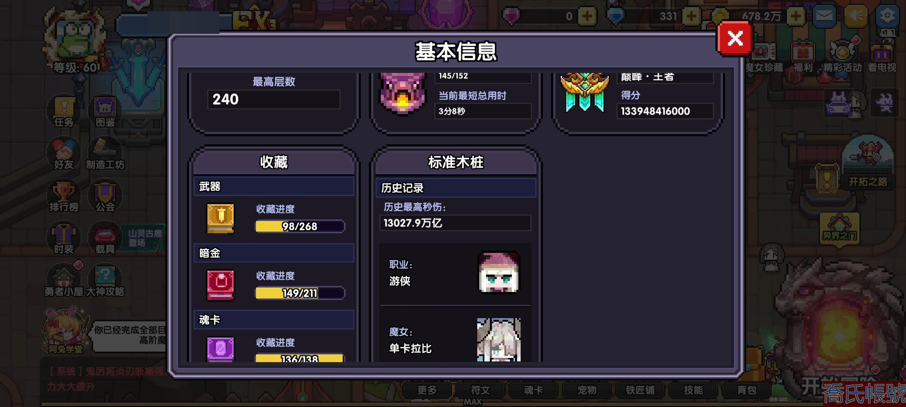The image size is (906, 407).
Task: Open the 异界之门 portal icon
Action: click(x=839, y=228)
